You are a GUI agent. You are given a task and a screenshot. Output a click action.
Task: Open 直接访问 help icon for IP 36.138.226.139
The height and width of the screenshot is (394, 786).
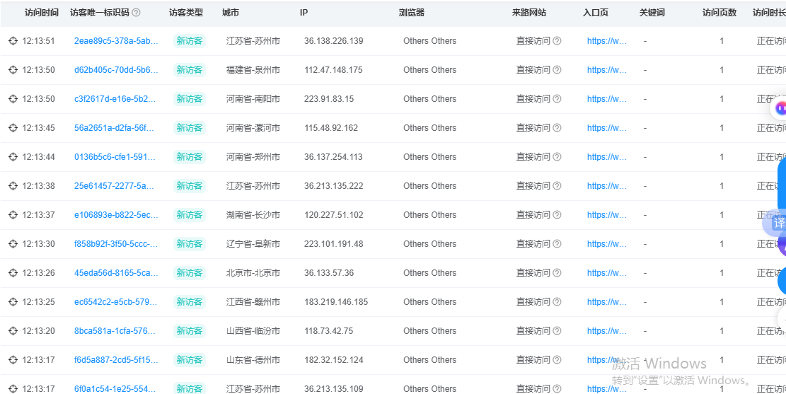point(557,41)
